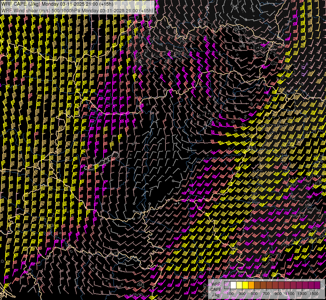
Task: Pick the brown swatch right of orange
Action: coord(257,285)
